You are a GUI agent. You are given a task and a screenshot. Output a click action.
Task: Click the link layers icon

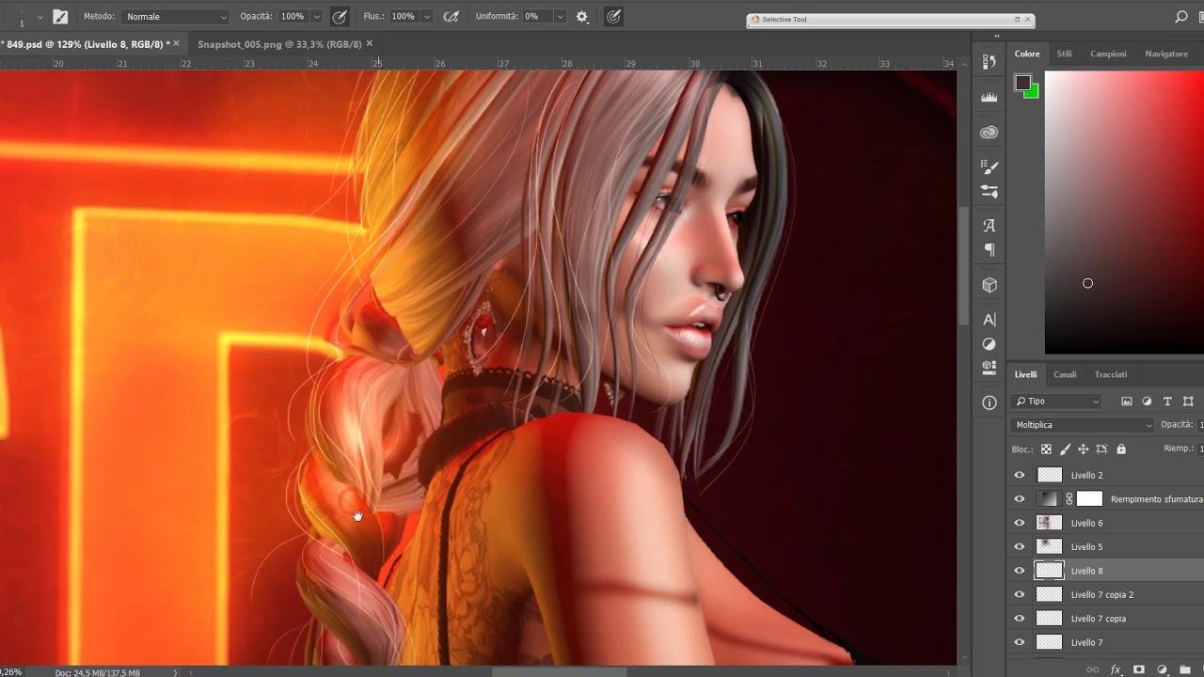click(x=1093, y=669)
